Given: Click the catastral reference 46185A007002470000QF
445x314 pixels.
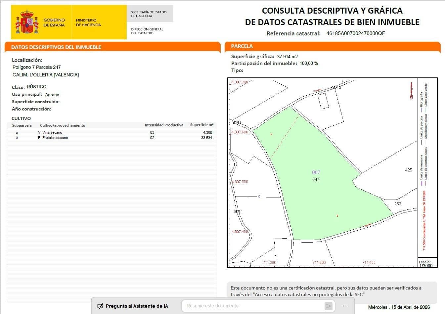Looking at the screenshot, I should point(355,33).
